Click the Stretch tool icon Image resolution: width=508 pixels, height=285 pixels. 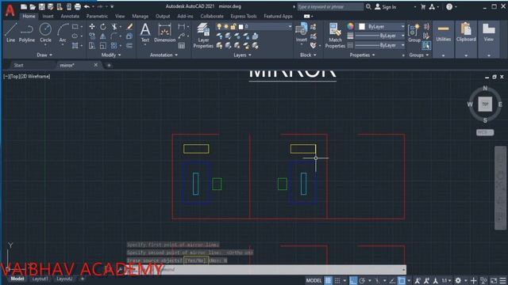click(x=92, y=46)
